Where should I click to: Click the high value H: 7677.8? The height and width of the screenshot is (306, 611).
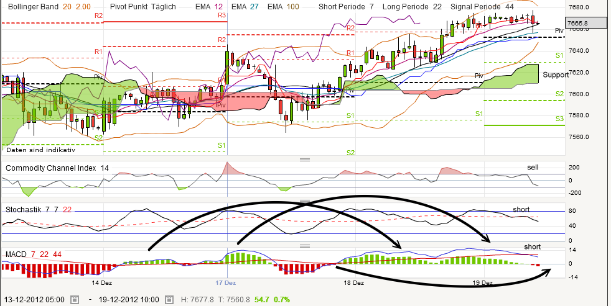(198, 300)
